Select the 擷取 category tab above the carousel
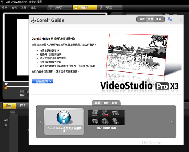Screen dimensions: 189x152 [x=97, y=103]
